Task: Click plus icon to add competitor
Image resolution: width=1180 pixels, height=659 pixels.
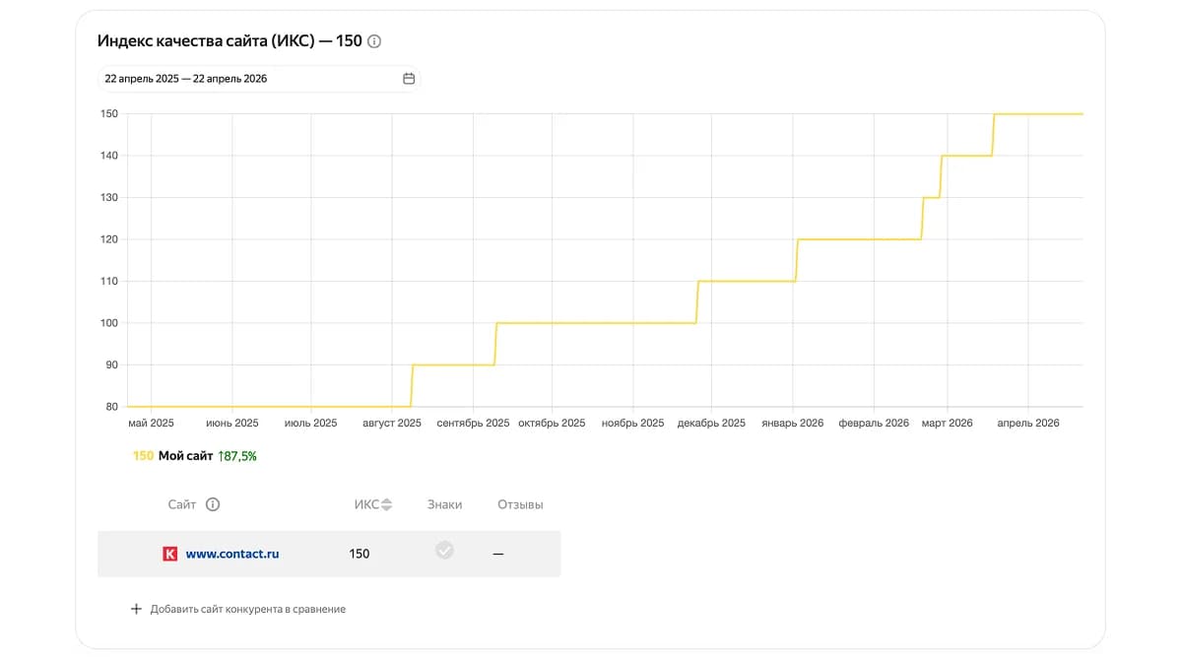Action: click(136, 609)
